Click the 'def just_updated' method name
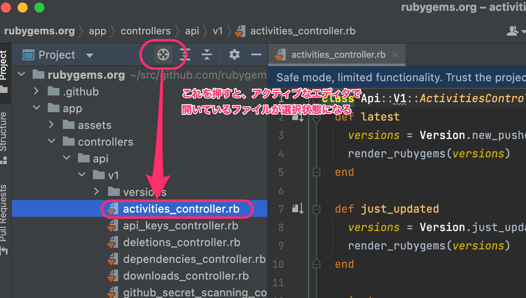Image resolution: width=526 pixels, height=298 pixels. [400, 209]
